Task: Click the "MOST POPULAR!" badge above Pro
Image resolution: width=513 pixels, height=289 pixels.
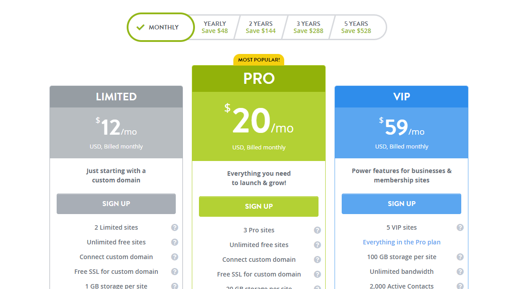Action: [x=259, y=59]
